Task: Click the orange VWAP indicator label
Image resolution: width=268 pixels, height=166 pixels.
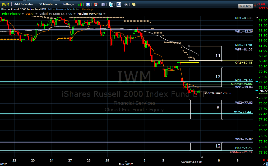Action: coord(30,14)
